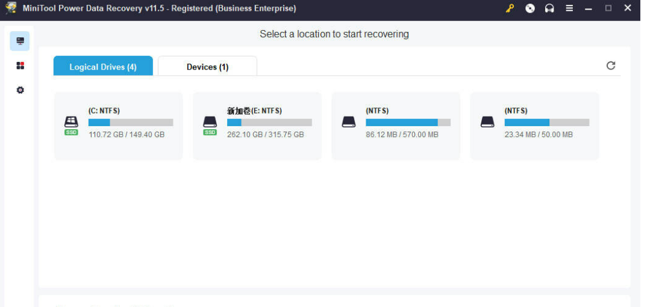This screenshot has width=653, height=307.
Task: Click the 570 MB partition disk icon
Action: pos(349,122)
